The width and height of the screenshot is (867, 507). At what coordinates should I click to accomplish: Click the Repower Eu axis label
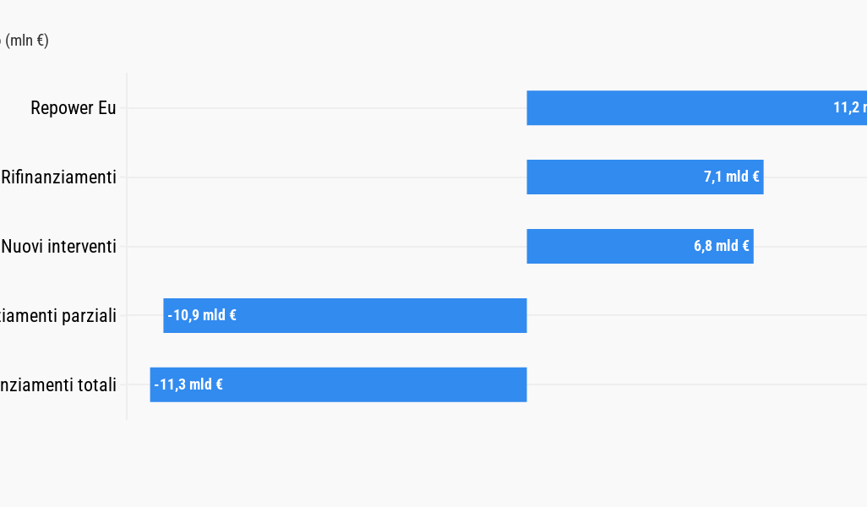tap(74, 108)
